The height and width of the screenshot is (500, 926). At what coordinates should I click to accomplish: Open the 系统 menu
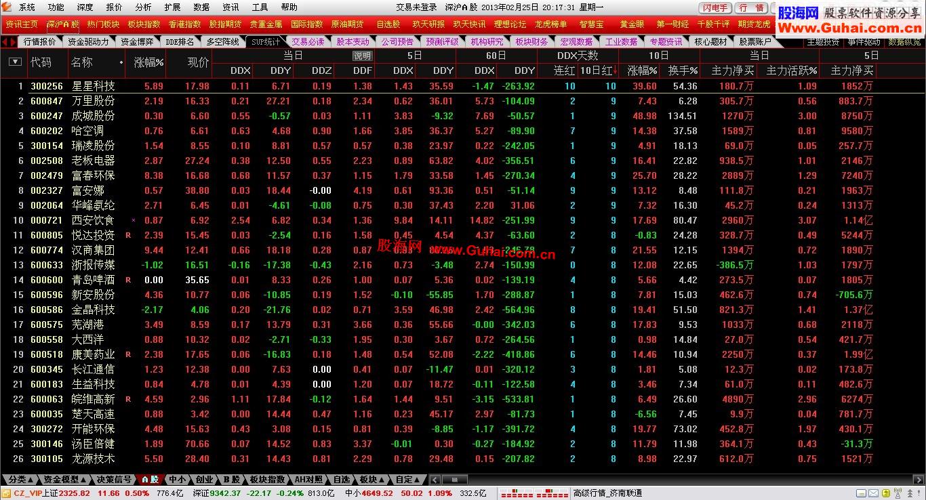pyautogui.click(x=27, y=7)
